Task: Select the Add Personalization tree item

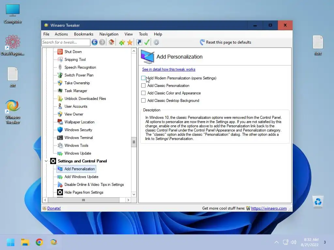Action: click(80, 169)
